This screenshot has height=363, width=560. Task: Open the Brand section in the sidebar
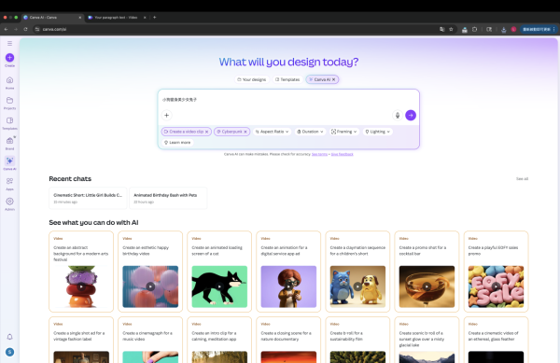click(9, 143)
